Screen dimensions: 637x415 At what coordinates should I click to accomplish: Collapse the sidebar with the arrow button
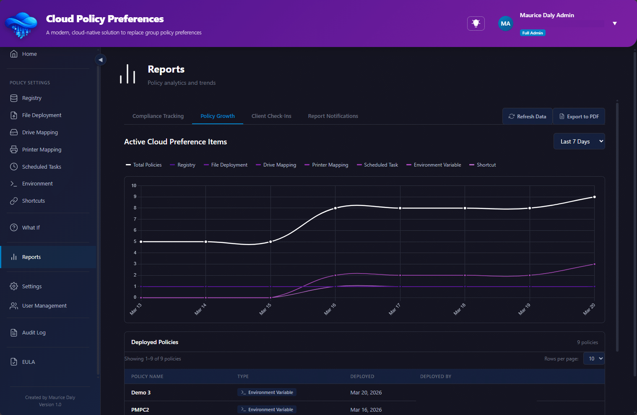(x=100, y=60)
